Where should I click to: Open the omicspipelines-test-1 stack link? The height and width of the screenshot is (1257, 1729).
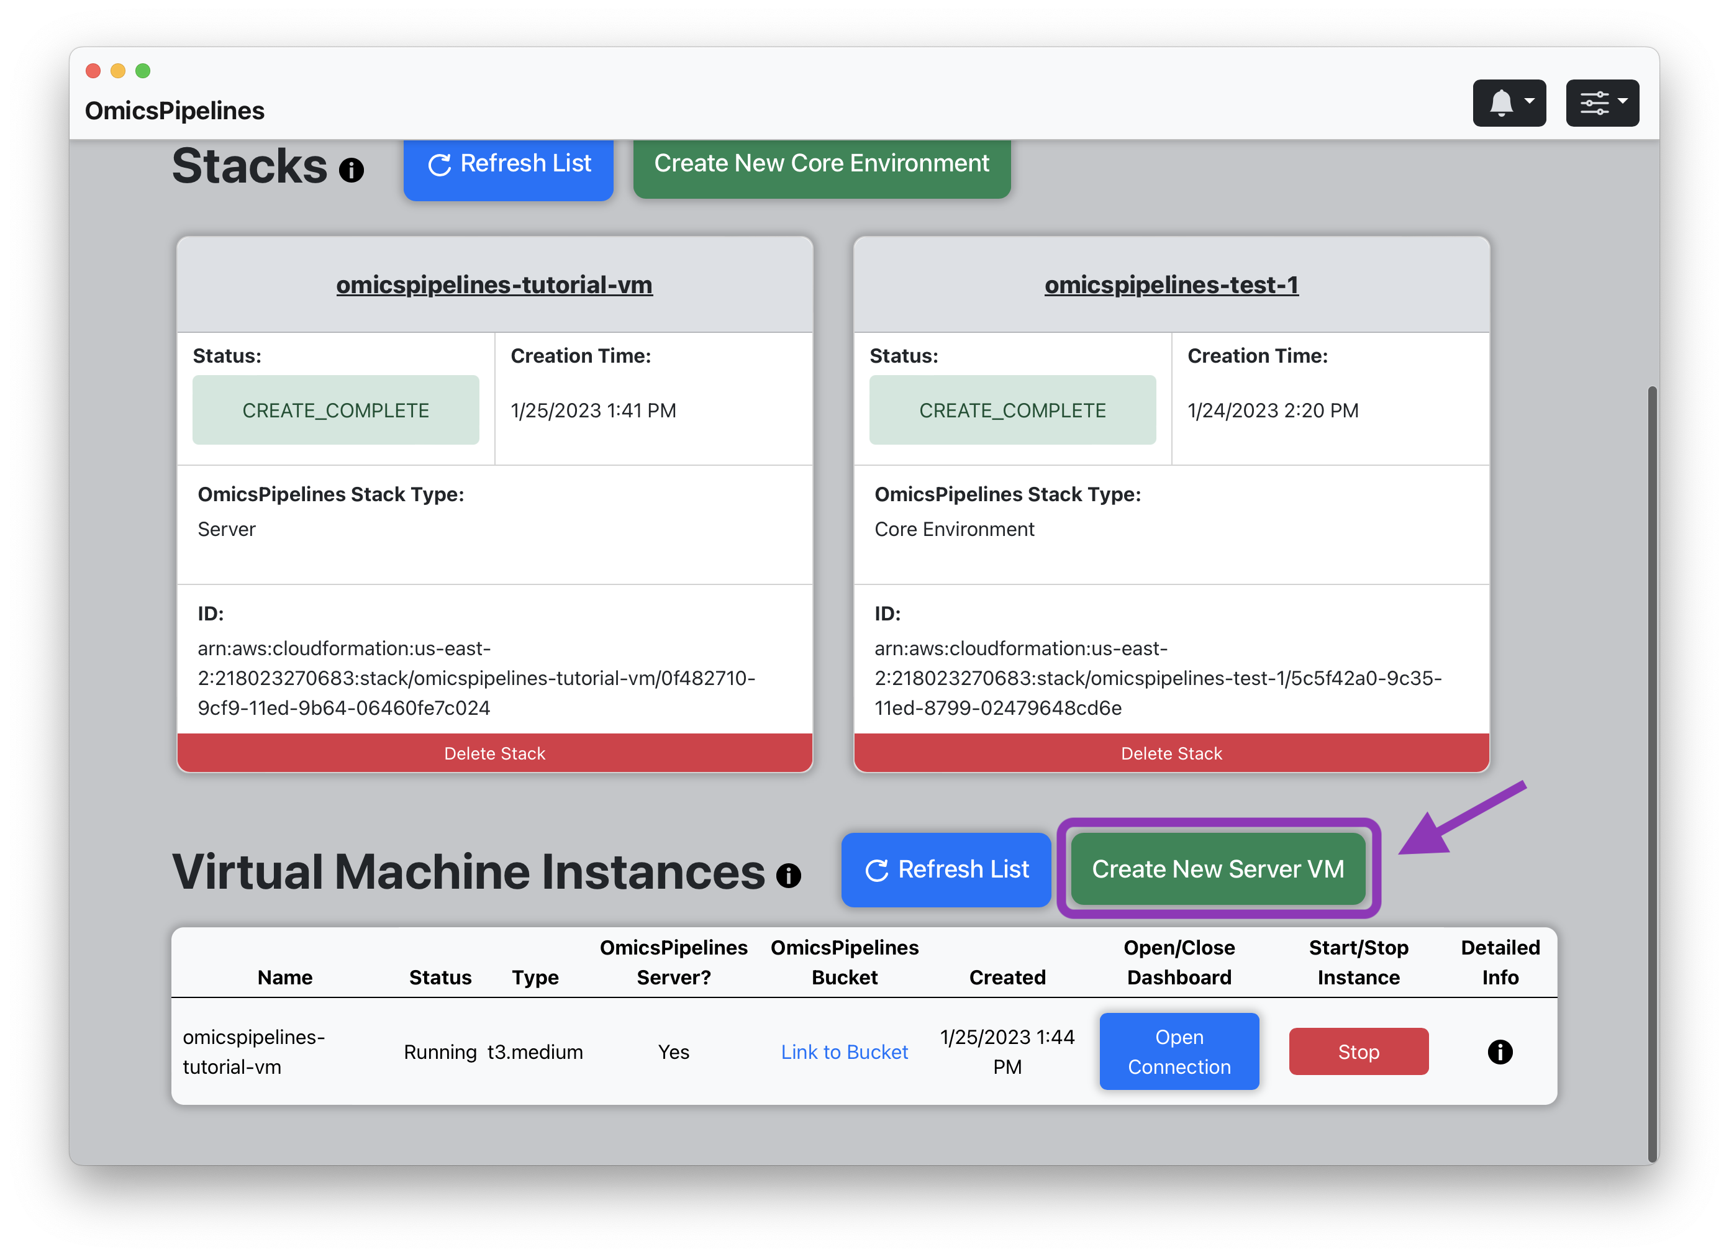click(1171, 284)
